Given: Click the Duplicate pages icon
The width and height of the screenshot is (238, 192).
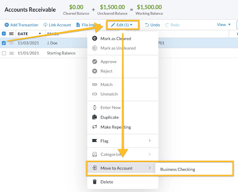Looking at the screenshot, I should (94, 117).
